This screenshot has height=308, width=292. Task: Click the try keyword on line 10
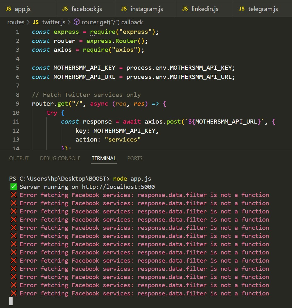point(52,113)
